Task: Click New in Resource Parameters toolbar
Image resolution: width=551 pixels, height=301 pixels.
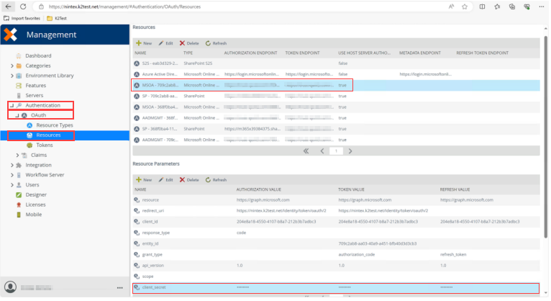Action: pyautogui.click(x=144, y=180)
